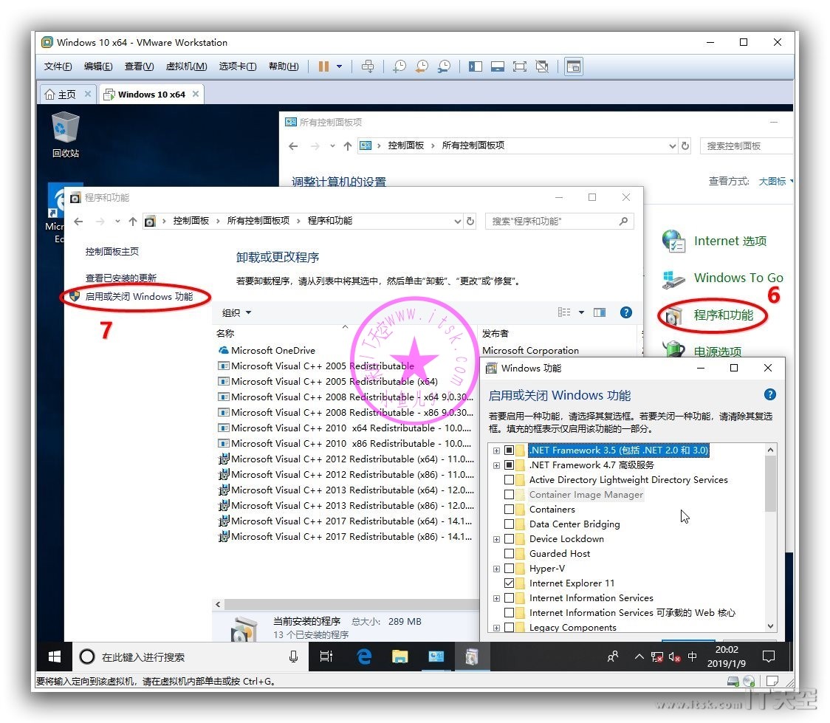Click the 启用或关闭 Windows 功能 link
830x723 pixels.
[140, 296]
